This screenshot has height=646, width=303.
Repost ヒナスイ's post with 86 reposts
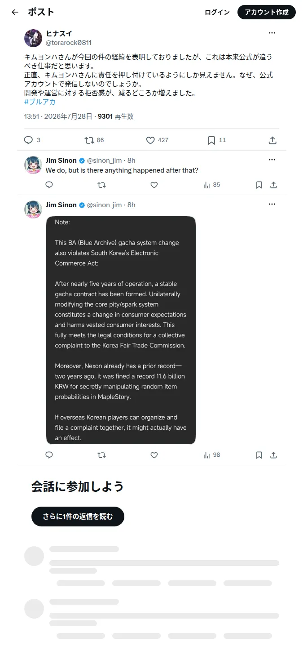[89, 140]
